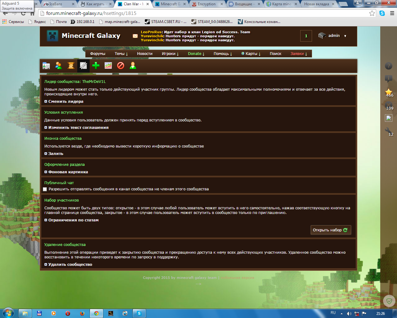The height and width of the screenshot is (318, 397).
Task: Show hidden system tray icons arrow
Action: [341, 314]
